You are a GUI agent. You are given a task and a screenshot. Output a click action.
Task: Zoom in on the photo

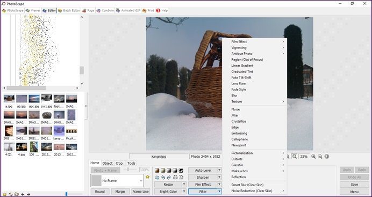point(313,157)
